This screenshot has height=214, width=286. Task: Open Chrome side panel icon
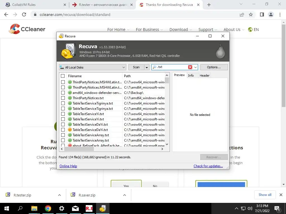coord(262,14)
